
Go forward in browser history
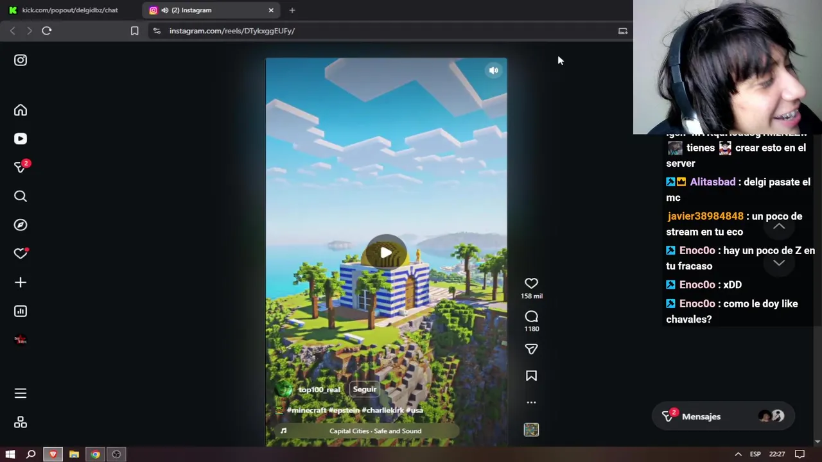(x=30, y=31)
